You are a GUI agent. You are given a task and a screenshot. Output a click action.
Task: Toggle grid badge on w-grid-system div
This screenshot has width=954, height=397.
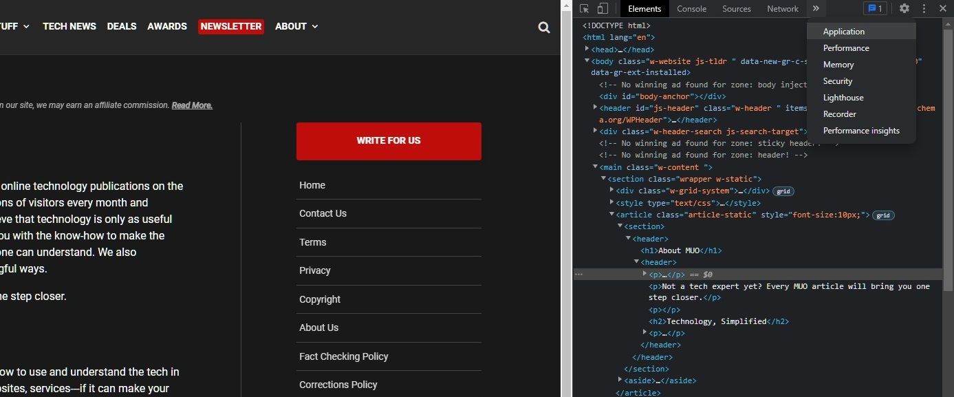(x=783, y=191)
